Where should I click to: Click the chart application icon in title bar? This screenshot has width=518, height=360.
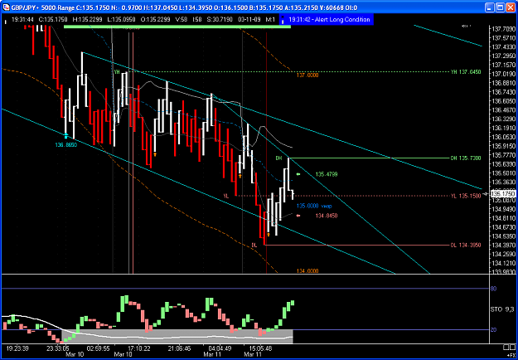tap(6, 7)
